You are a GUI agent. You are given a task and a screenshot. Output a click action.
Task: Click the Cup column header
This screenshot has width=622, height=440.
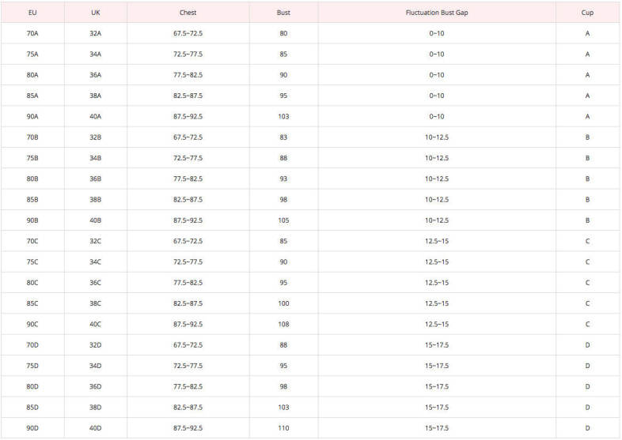click(587, 13)
